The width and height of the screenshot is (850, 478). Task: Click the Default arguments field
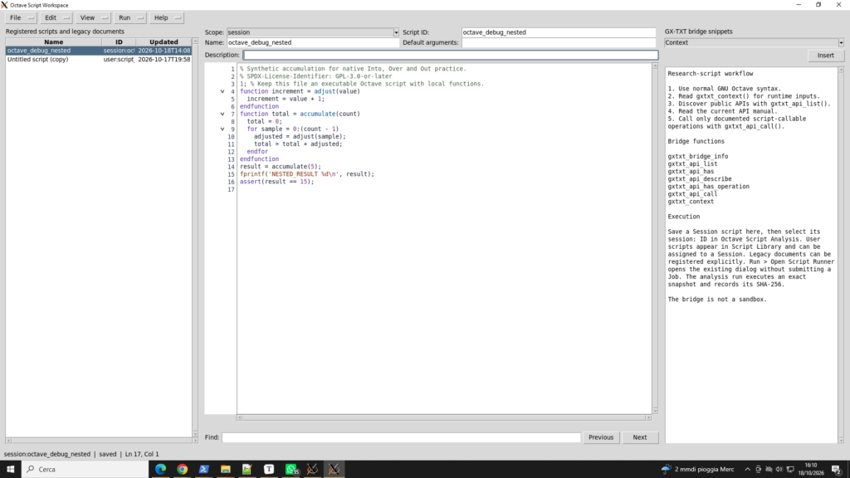559,42
